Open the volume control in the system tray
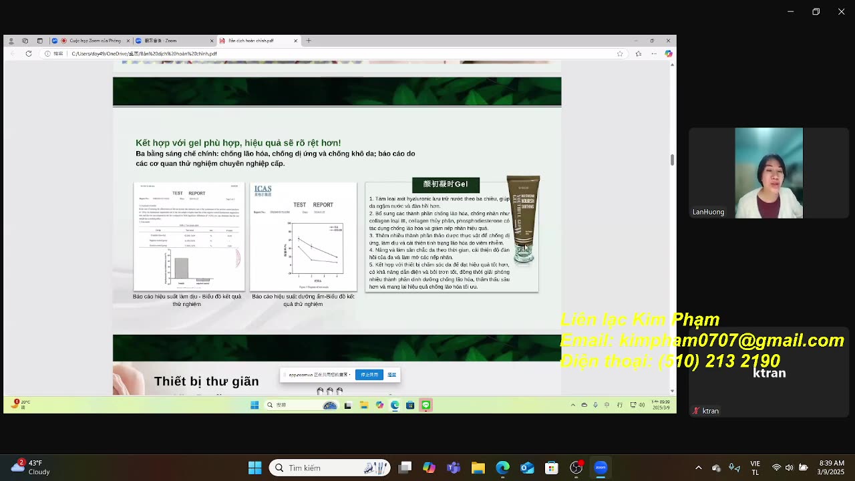 789,468
